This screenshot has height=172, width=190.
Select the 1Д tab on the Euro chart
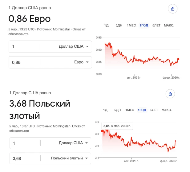click(x=107, y=25)
